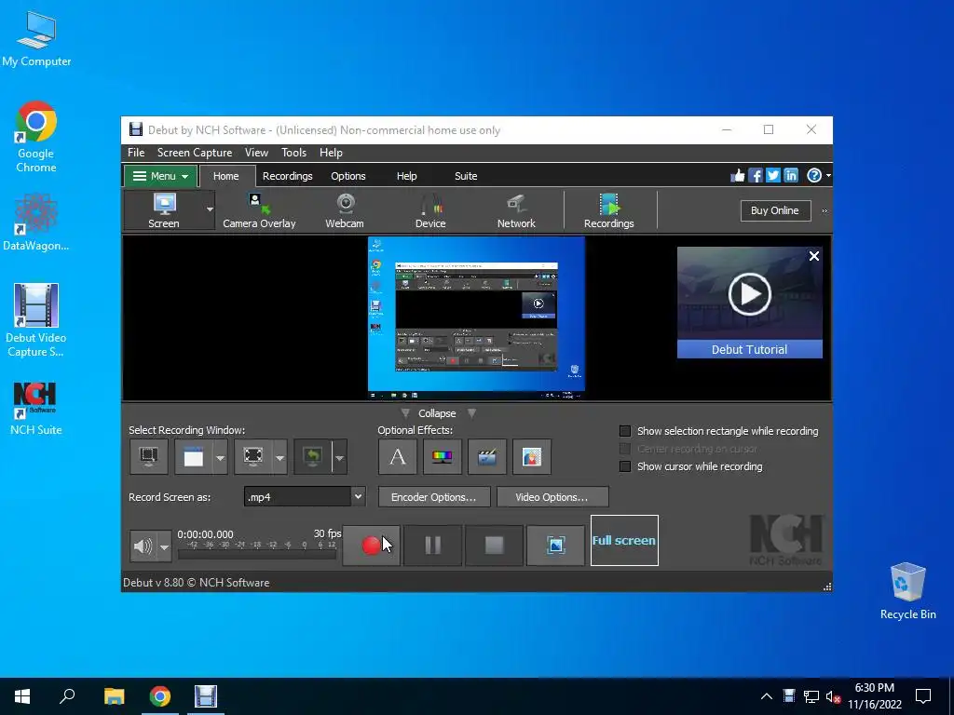Expand previous selection dropdown arrow
Screen dimensions: 954x715
339,457
